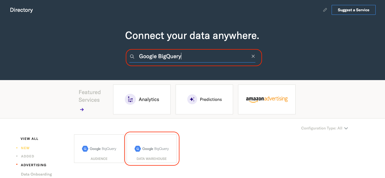
Task: Click the copy link icon beside Suggest a Service
Action: pos(325,10)
